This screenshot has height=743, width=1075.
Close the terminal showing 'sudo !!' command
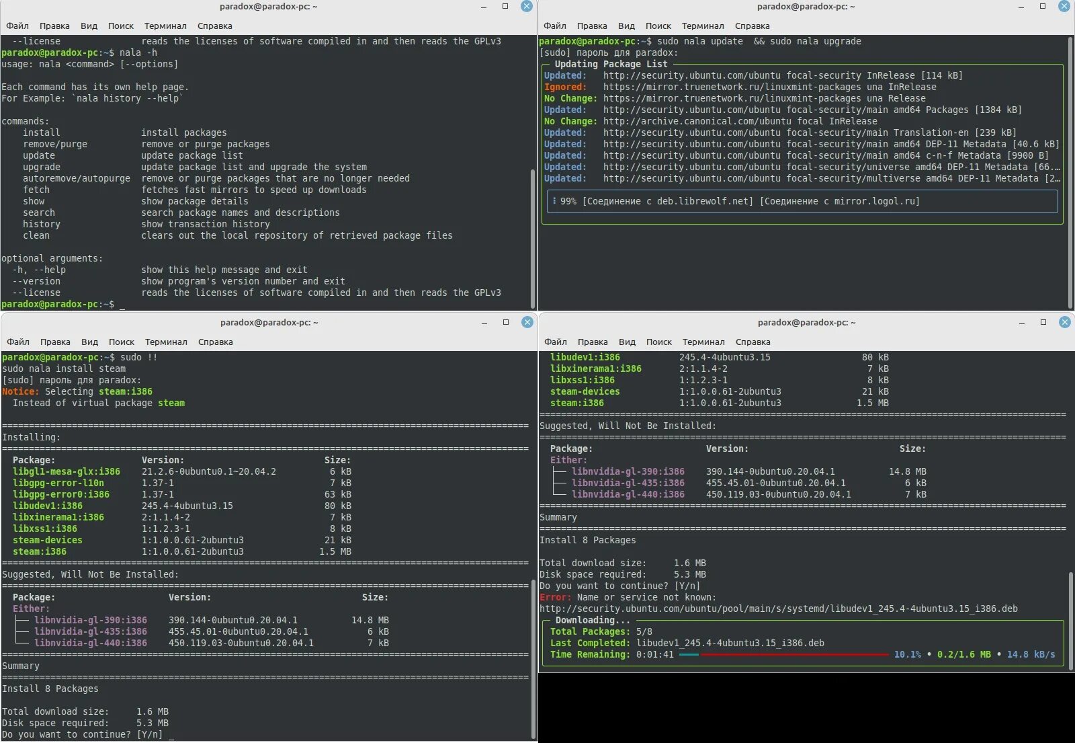pyautogui.click(x=527, y=322)
